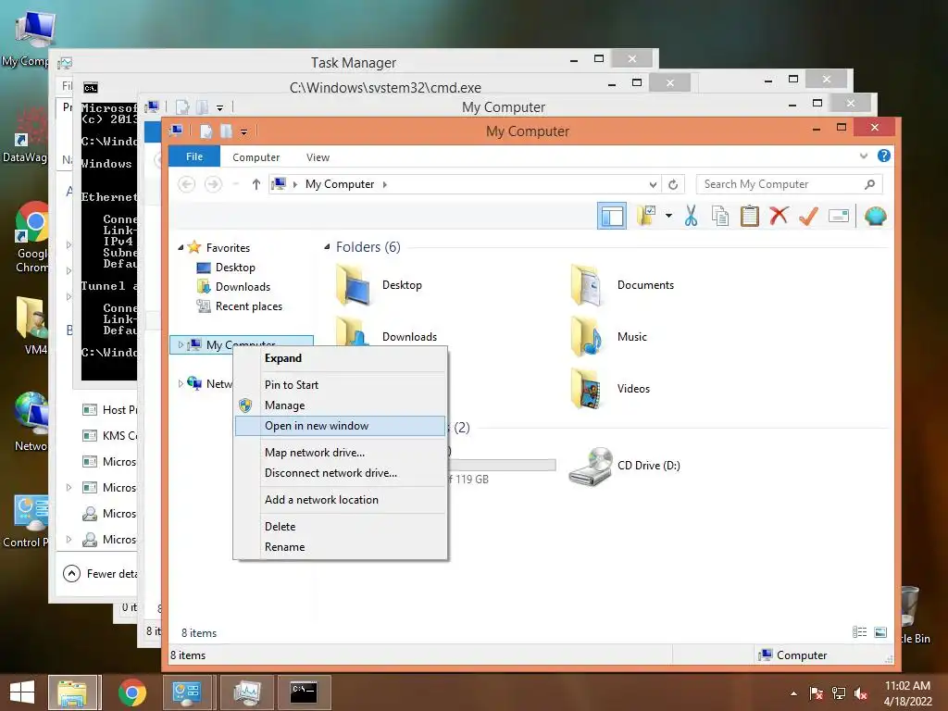This screenshot has width=948, height=711.
Task: Switch to large icons view icon
Action: [x=881, y=632]
